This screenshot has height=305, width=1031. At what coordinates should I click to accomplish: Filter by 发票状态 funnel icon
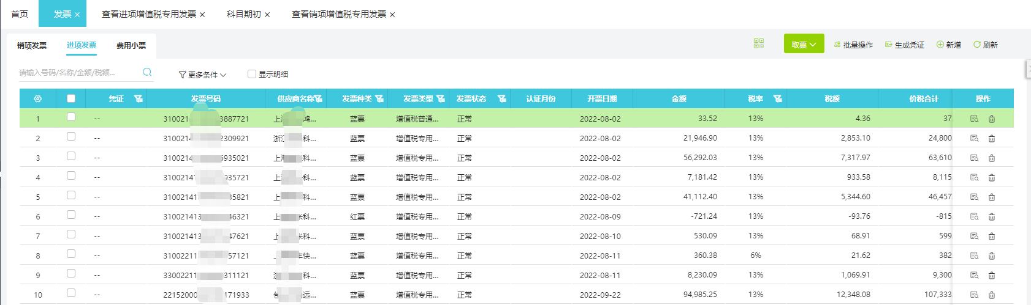(x=502, y=98)
